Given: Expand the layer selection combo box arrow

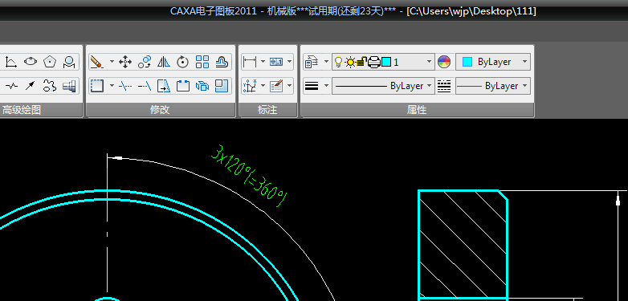Looking at the screenshot, I should [429, 62].
